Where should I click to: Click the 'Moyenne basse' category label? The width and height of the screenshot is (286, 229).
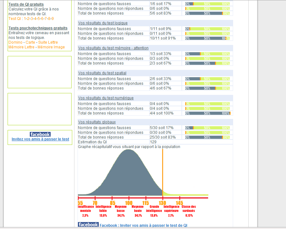[x=121, y=208]
